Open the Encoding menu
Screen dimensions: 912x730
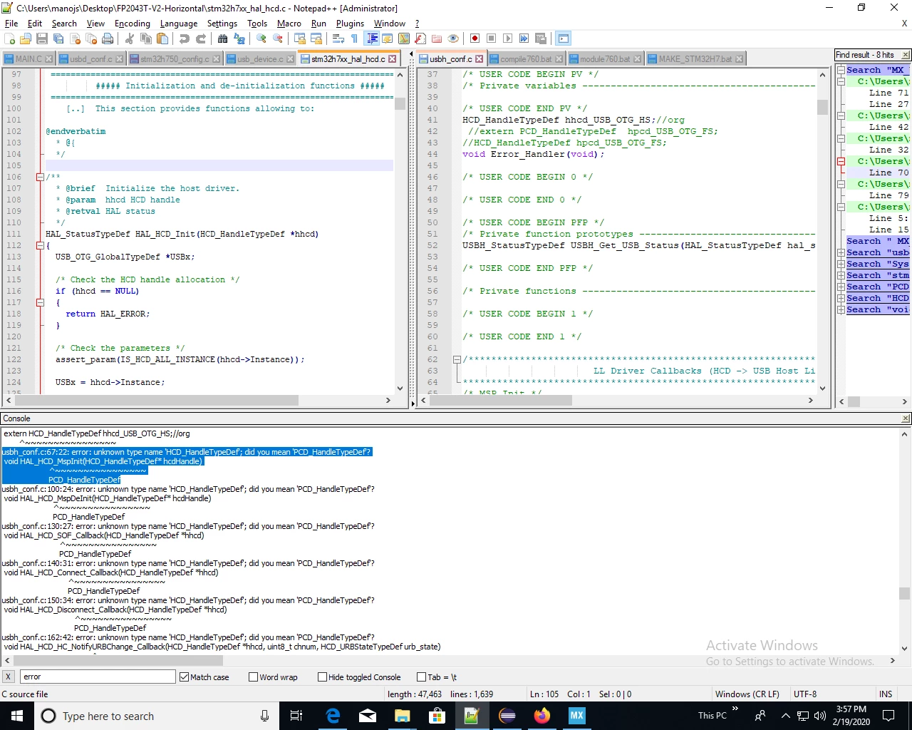(132, 24)
